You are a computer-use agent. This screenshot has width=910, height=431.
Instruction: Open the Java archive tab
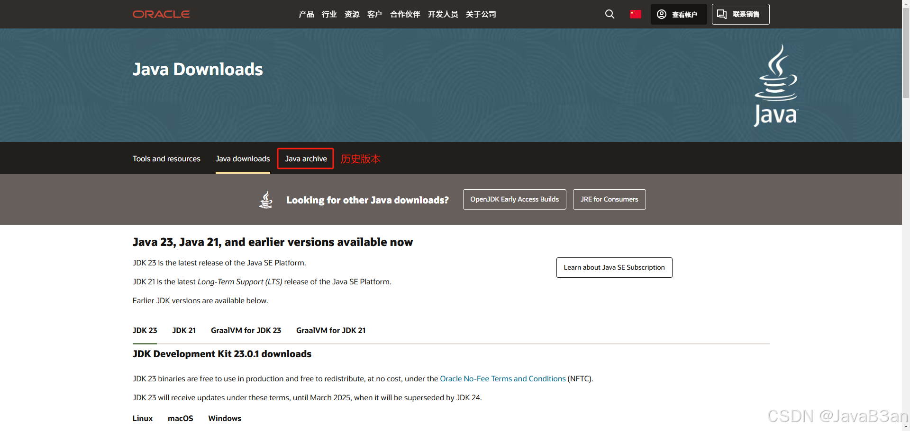(306, 158)
